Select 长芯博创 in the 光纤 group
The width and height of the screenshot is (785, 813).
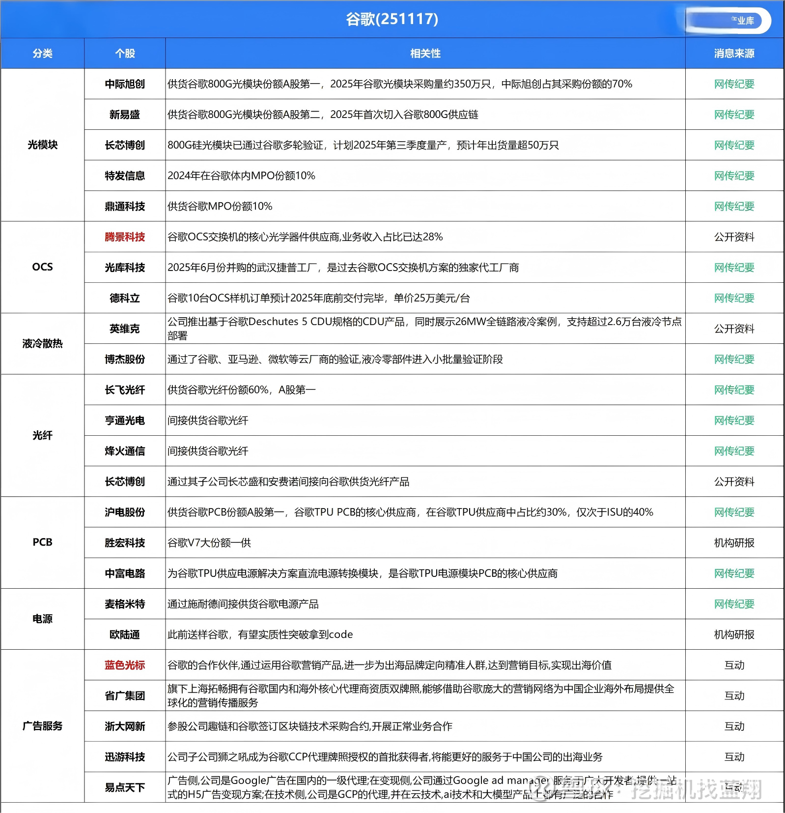coord(125,482)
